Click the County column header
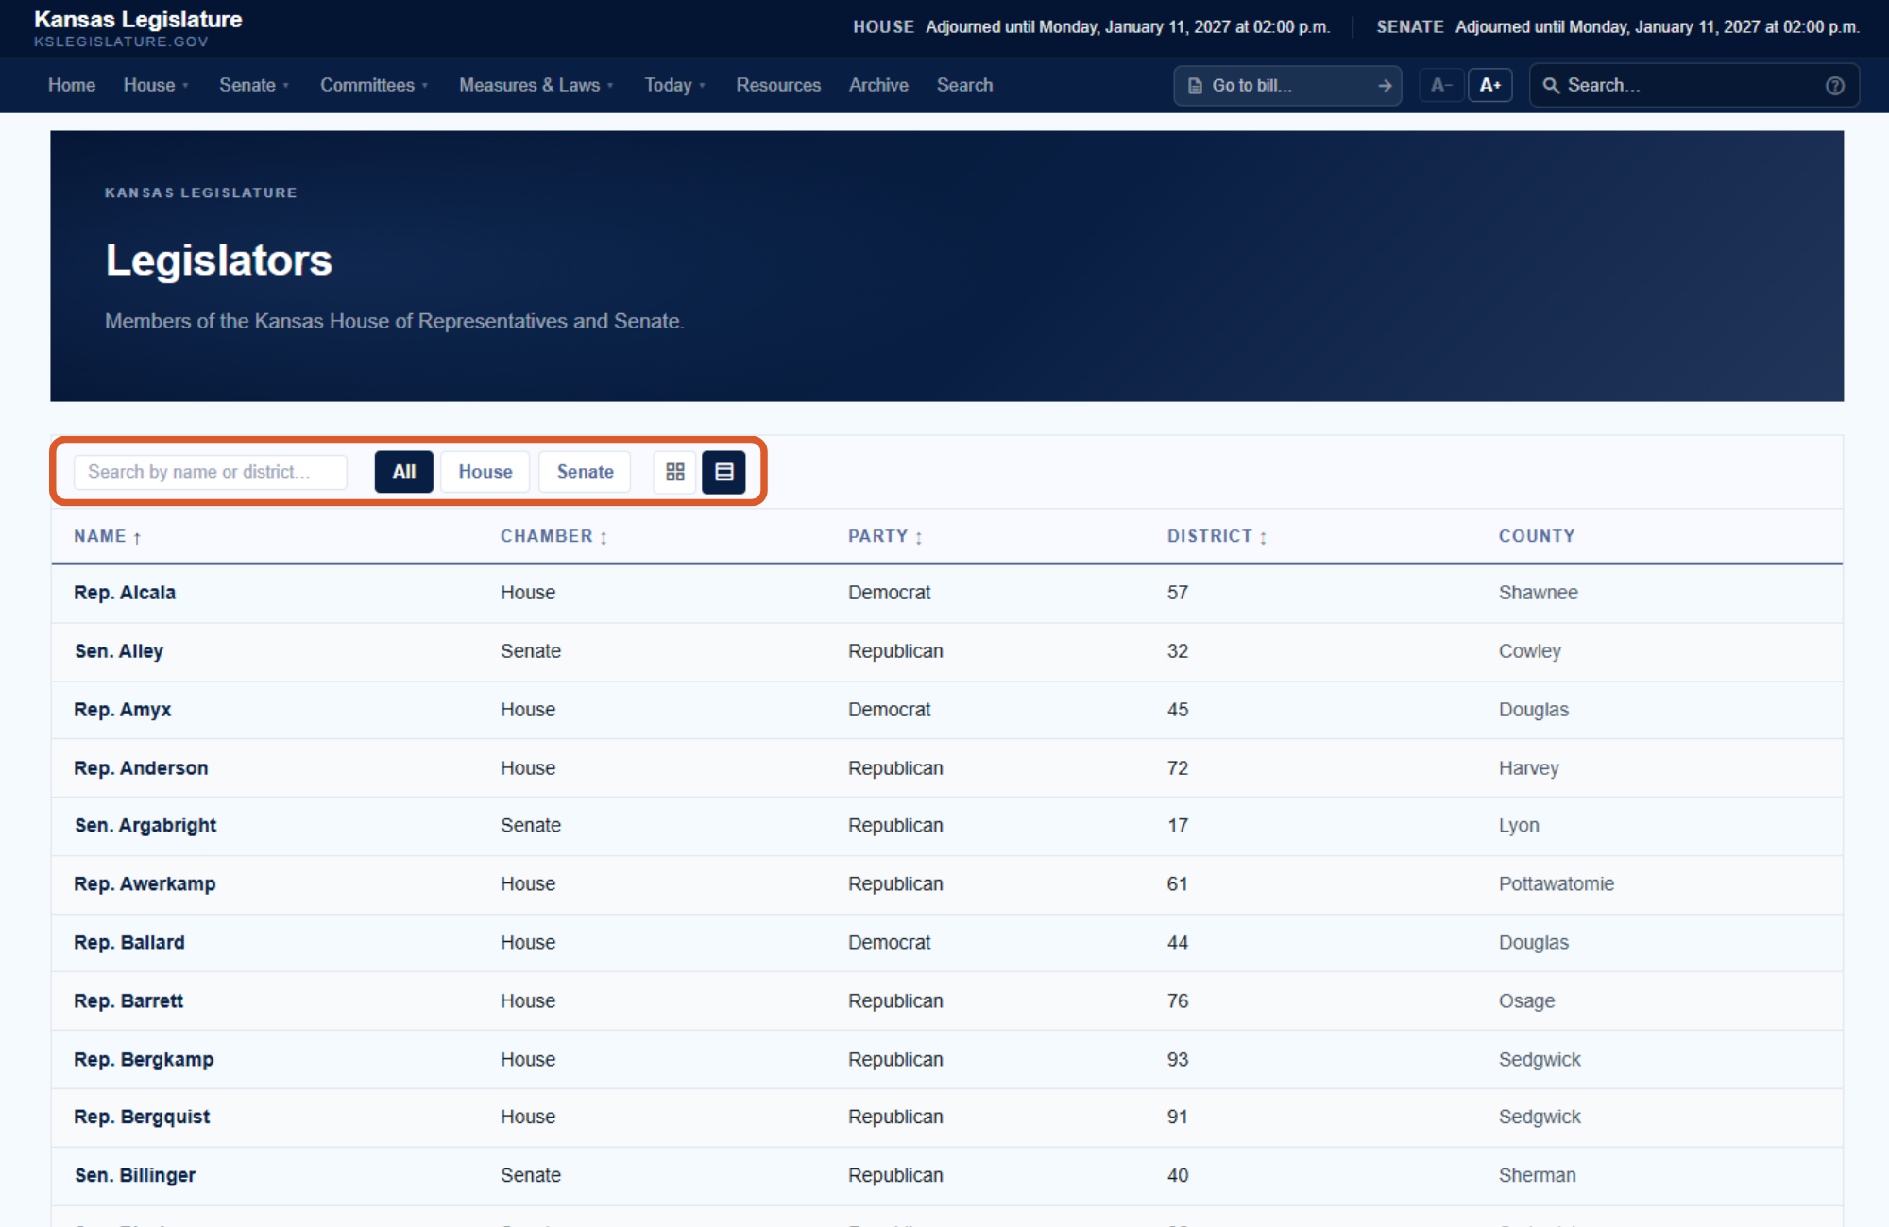 point(1537,536)
